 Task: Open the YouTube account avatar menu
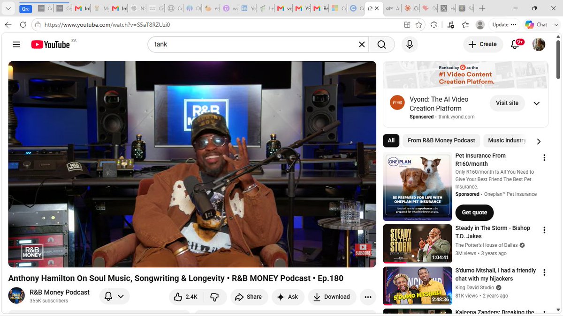(539, 44)
